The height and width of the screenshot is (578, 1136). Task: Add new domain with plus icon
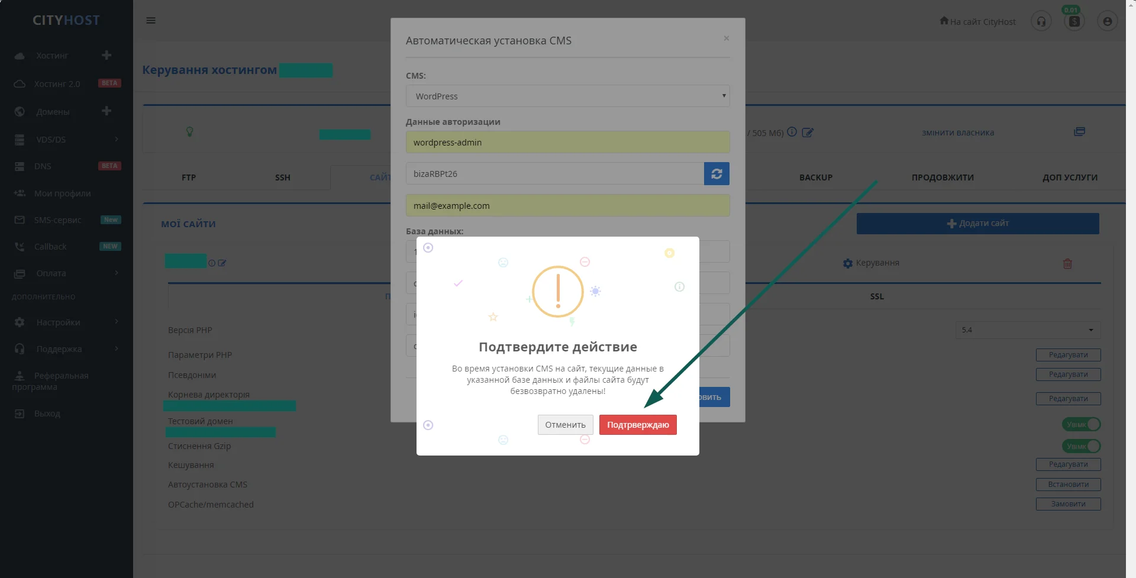point(106,111)
